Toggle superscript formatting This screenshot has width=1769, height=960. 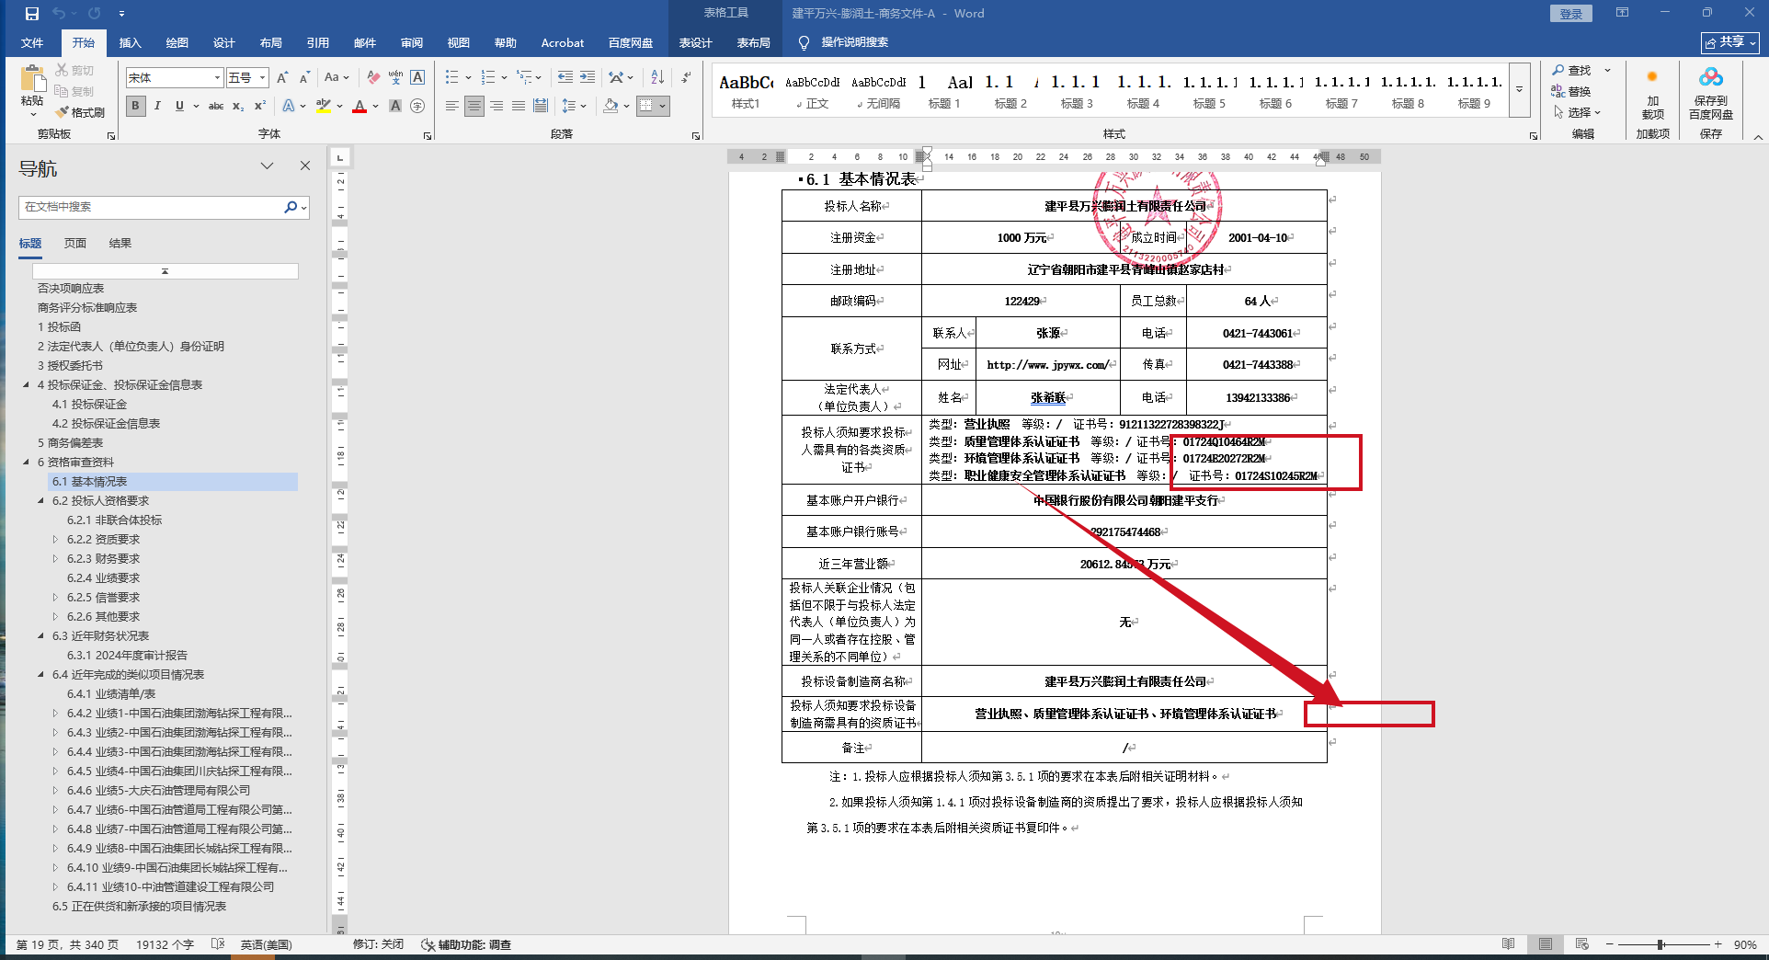[260, 106]
